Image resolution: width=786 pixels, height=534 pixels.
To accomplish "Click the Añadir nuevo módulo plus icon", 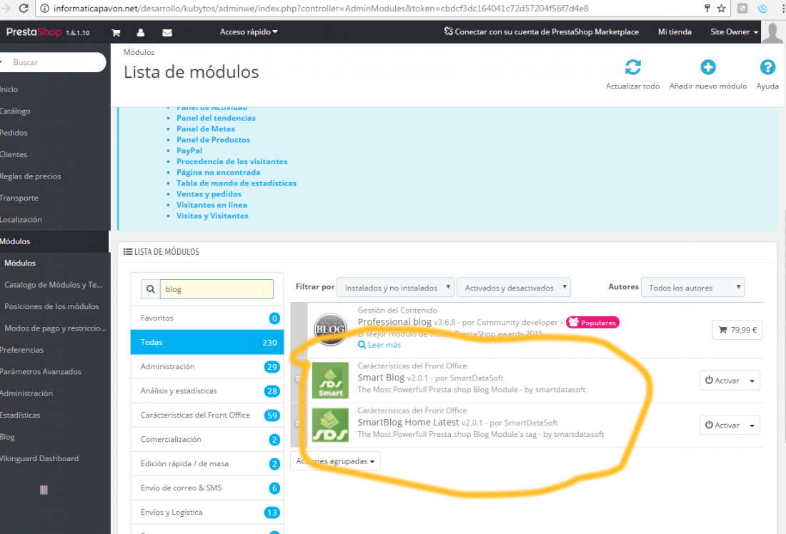I will tap(708, 67).
